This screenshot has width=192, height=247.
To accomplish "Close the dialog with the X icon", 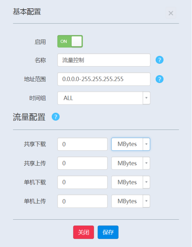I will (x=171, y=13).
